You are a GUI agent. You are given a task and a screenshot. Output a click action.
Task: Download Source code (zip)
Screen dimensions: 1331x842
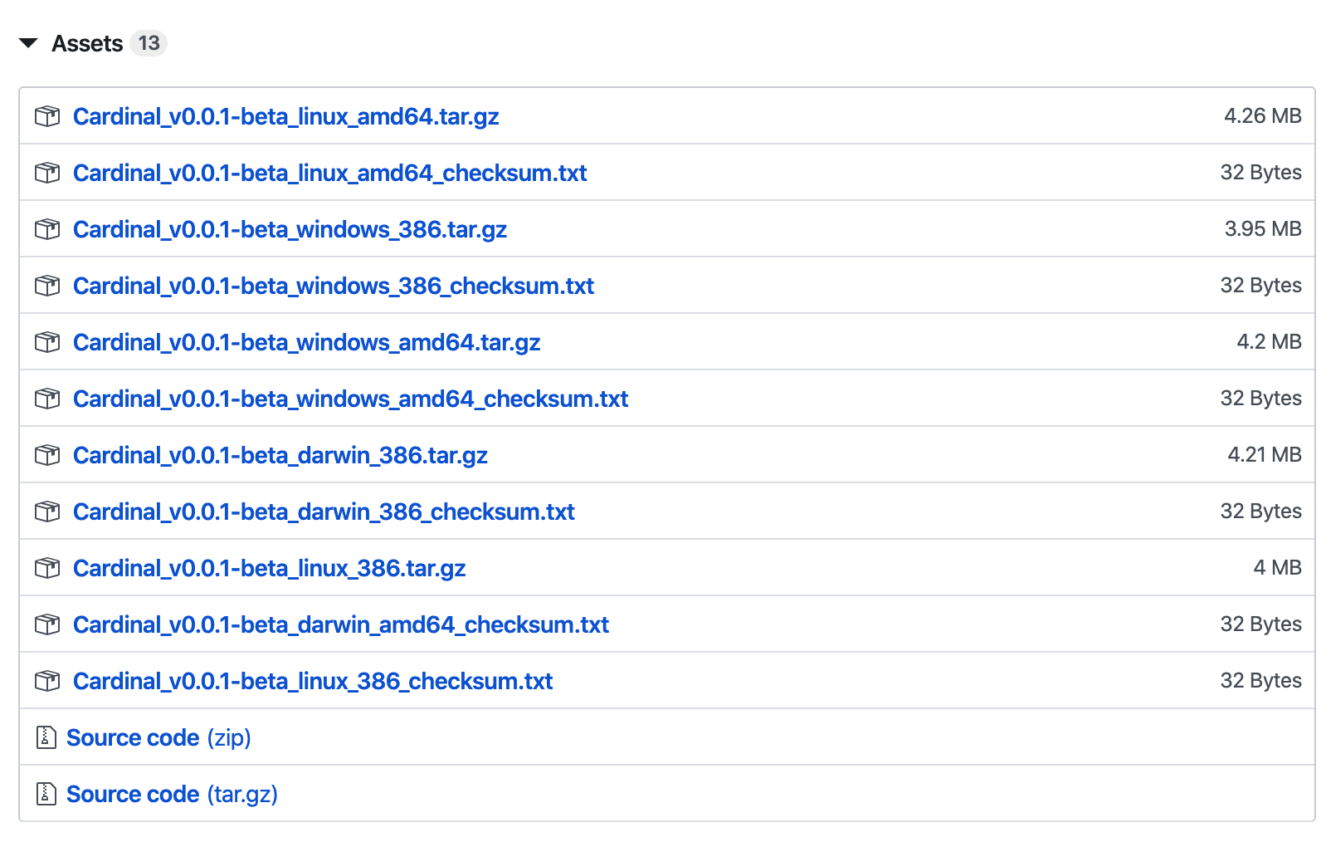click(x=158, y=737)
